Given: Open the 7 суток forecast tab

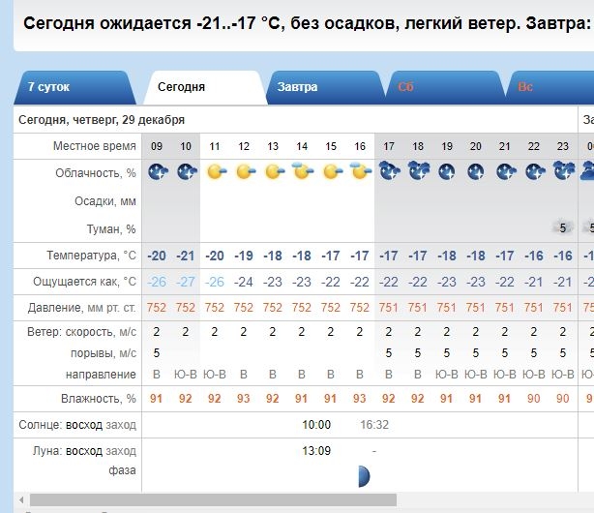Looking at the screenshot, I should coord(74,87).
